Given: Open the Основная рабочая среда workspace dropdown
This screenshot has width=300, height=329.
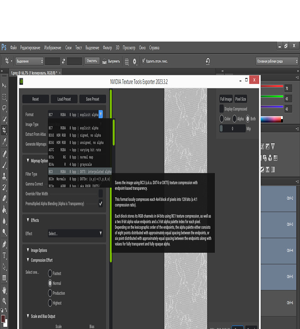Looking at the screenshot, I should [x=277, y=61].
